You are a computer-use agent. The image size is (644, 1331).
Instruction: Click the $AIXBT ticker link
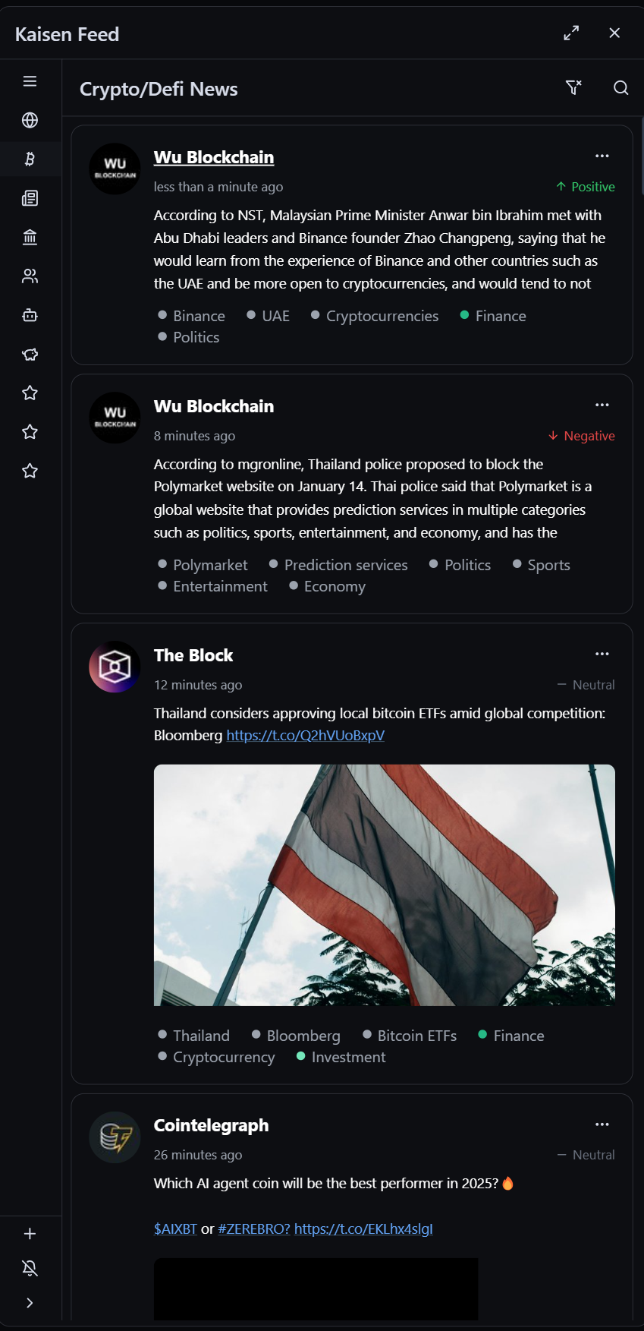pos(175,1229)
